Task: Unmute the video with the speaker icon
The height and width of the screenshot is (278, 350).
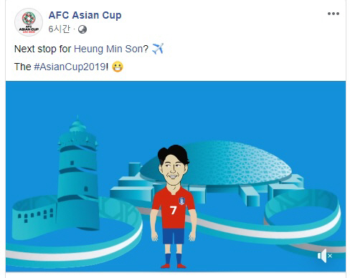Action: [x=325, y=256]
